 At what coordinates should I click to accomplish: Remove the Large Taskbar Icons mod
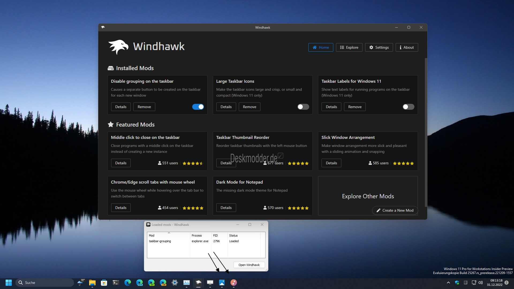[250, 107]
